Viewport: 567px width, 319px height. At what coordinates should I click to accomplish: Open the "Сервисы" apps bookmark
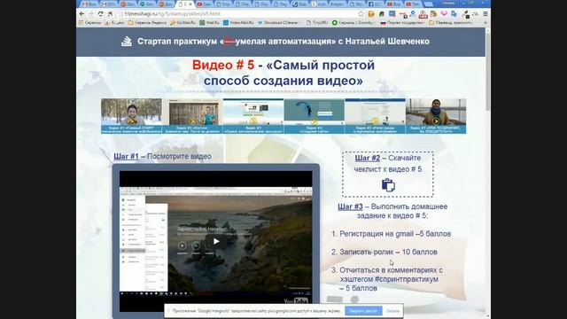90,22
